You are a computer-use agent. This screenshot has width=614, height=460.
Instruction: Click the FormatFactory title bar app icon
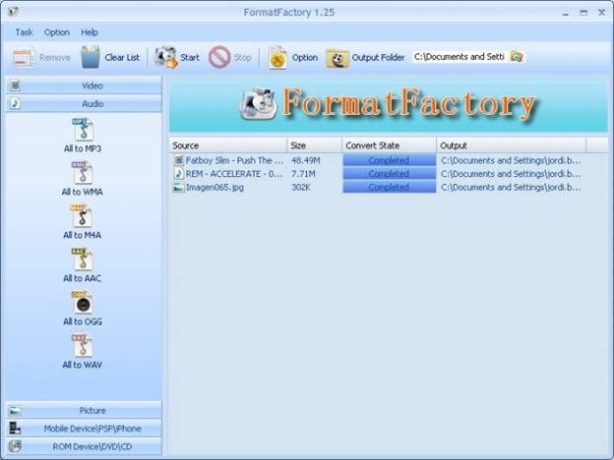(x=13, y=12)
